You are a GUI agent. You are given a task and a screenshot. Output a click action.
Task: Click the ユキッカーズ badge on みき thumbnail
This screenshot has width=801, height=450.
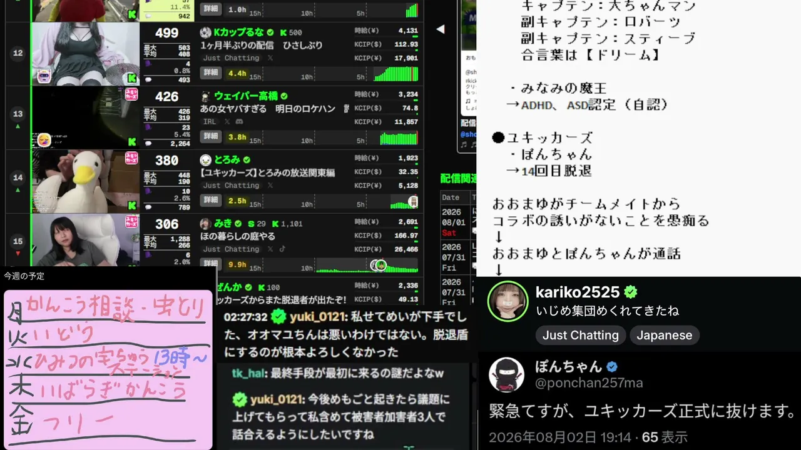(131, 222)
